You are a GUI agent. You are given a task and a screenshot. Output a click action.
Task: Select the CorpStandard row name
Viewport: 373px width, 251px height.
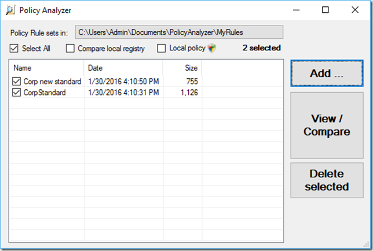click(x=45, y=92)
